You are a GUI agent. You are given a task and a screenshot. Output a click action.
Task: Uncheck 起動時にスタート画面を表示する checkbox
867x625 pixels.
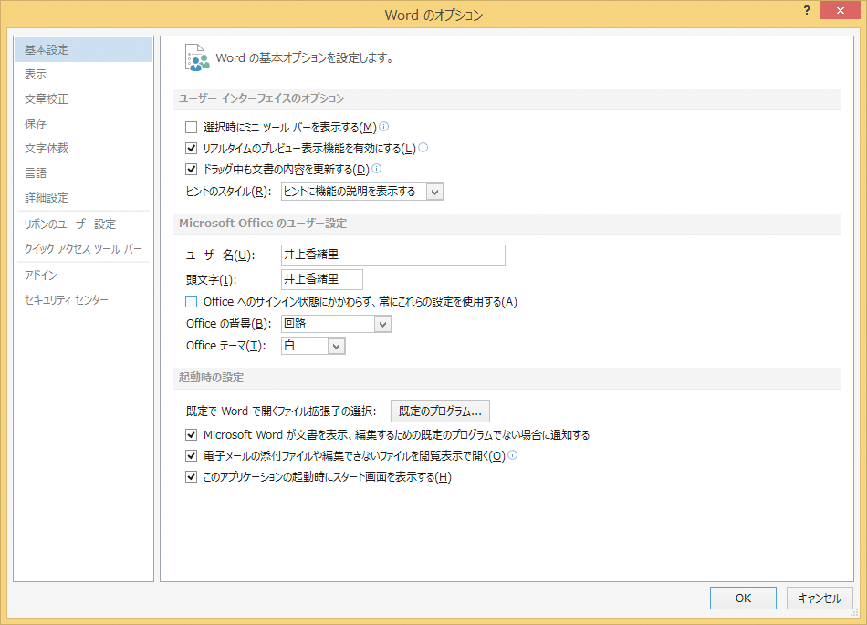(x=192, y=477)
